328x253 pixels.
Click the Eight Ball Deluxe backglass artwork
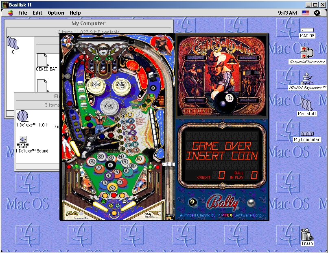[x=222, y=76]
